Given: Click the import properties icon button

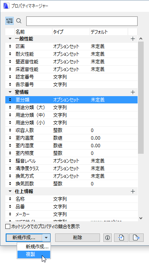Looking at the screenshot, I should click(121, 238).
